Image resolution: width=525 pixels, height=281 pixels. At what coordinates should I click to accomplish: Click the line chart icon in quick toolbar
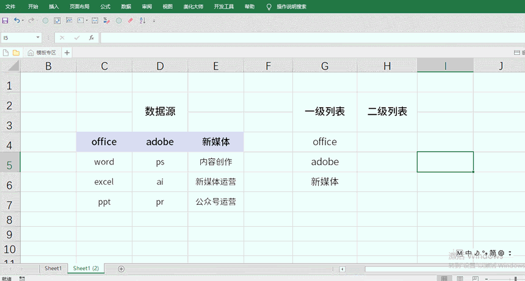tap(69, 21)
